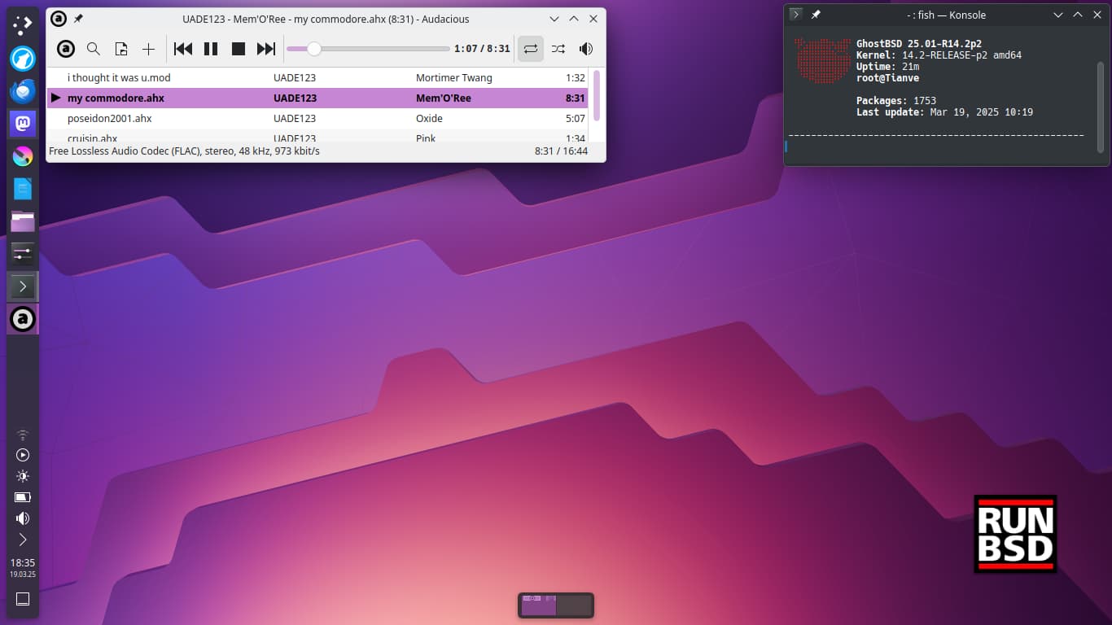Image resolution: width=1112 pixels, height=625 pixels.
Task: Open the file manager folder icon
Action: [23, 221]
